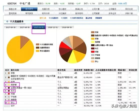The height and width of the screenshot is (111, 140).
Task: Click the 6,105,239 shares value
Action: point(88,73)
